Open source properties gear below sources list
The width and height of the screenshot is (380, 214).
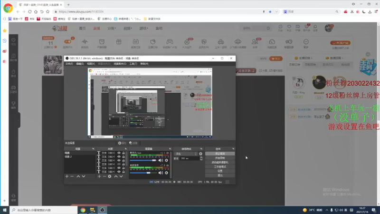pyautogui.click(x=110, y=176)
